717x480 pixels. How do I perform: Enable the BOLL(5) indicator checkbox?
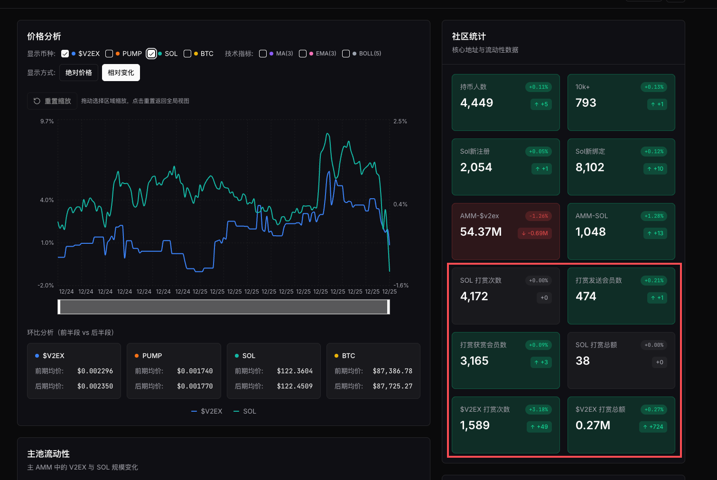click(x=346, y=54)
